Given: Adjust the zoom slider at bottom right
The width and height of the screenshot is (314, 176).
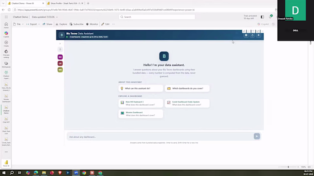Looking at the screenshot, I should coord(288,167).
